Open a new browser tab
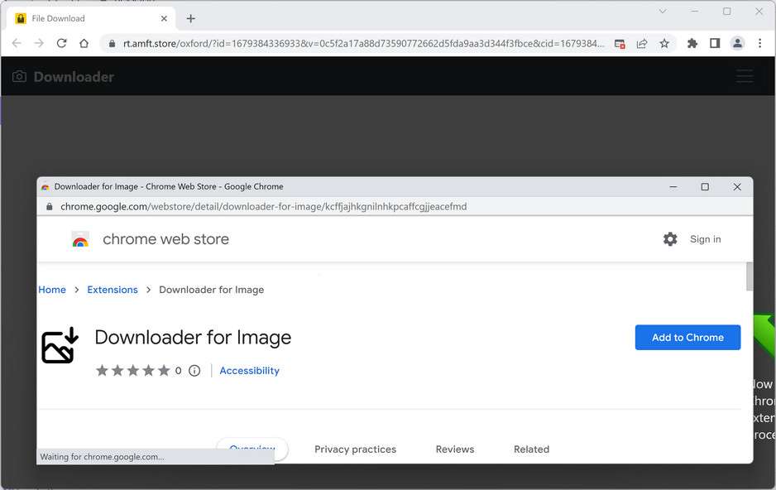 191,18
